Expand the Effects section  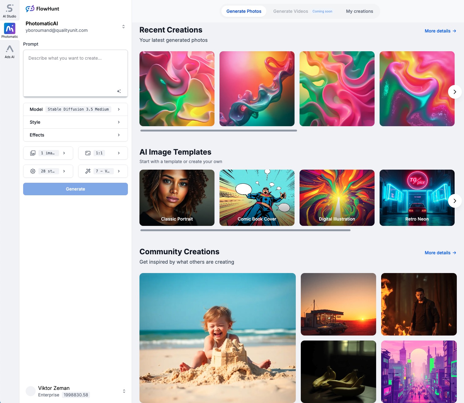(x=75, y=135)
